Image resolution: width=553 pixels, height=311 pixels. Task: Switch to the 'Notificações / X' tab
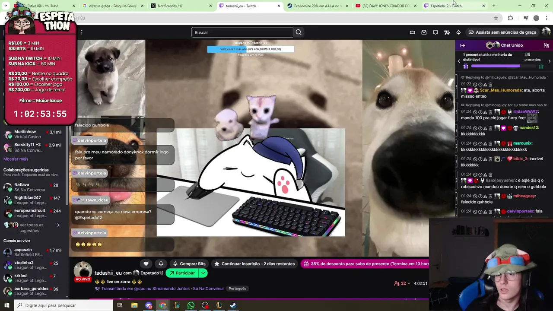point(181,6)
